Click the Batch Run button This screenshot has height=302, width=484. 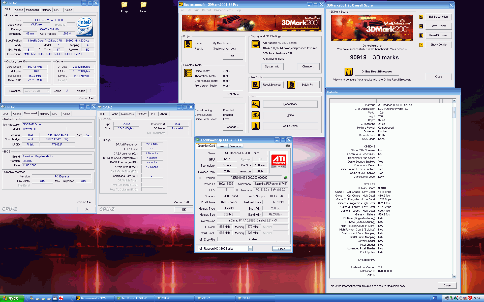(x=308, y=85)
